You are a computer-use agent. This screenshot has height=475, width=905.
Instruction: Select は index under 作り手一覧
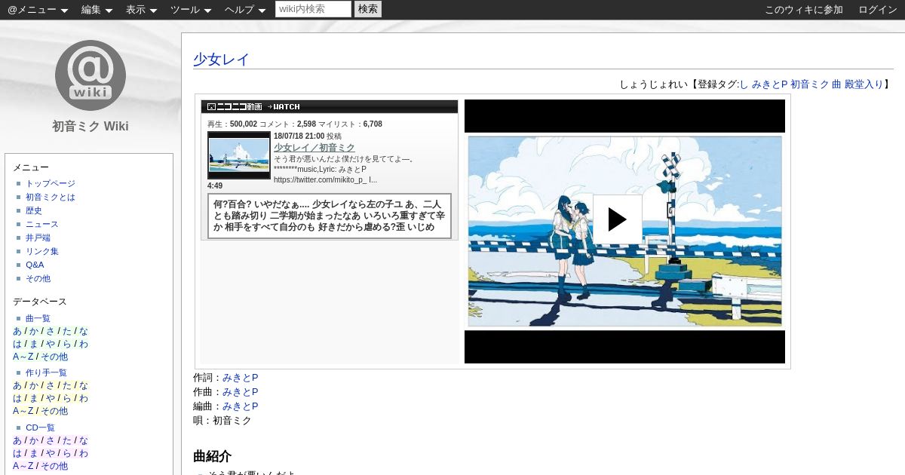click(17, 398)
